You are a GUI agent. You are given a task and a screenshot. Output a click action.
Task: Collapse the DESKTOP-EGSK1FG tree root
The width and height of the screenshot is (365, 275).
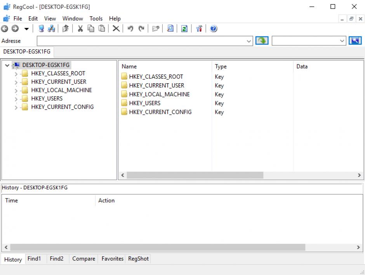coord(7,65)
